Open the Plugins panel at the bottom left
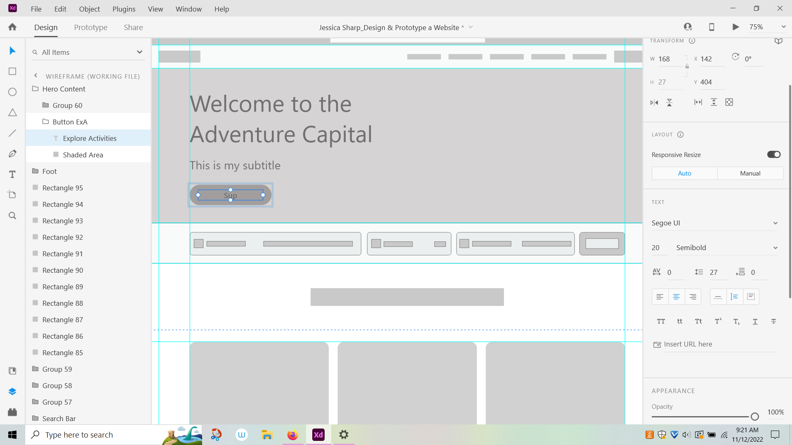This screenshot has width=792, height=445. [12, 412]
